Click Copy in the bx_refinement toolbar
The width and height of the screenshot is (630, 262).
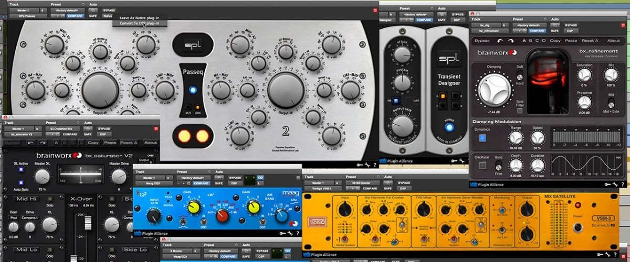coord(555,41)
